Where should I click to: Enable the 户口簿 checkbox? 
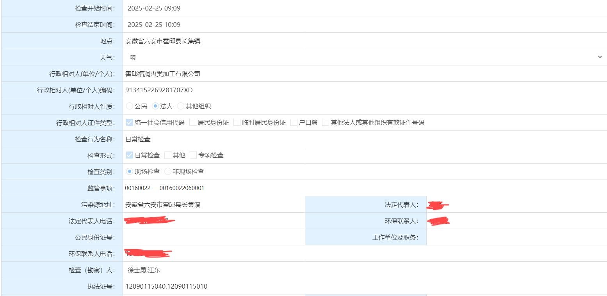(294, 122)
